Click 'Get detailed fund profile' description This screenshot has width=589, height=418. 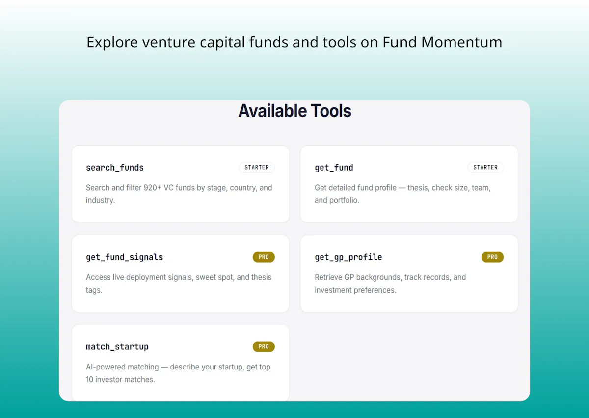(403, 194)
